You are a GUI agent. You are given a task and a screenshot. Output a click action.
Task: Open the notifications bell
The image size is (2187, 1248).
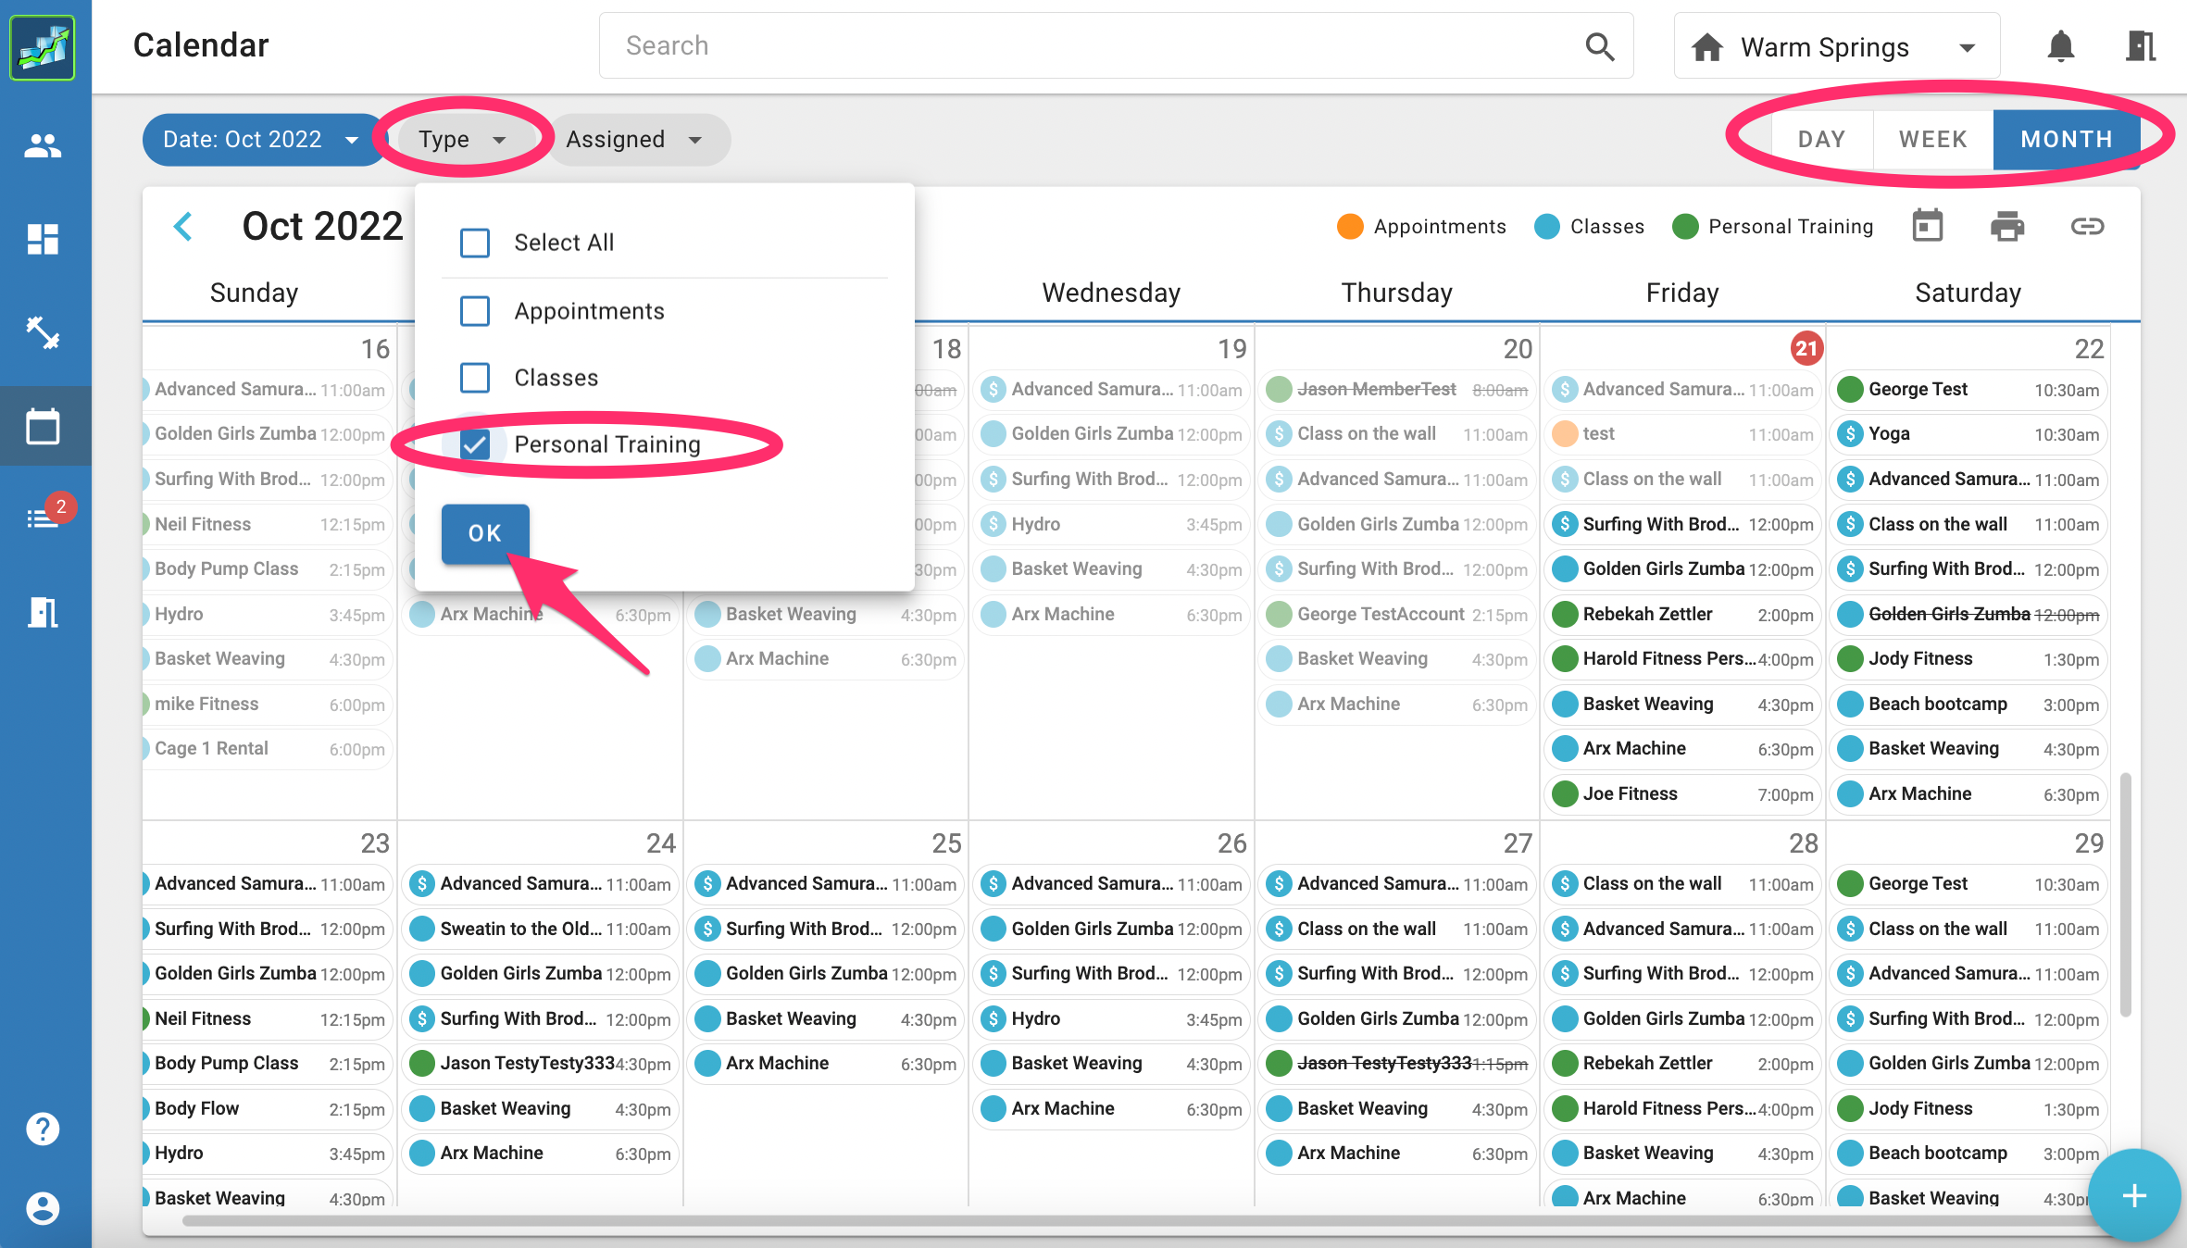2060,46
